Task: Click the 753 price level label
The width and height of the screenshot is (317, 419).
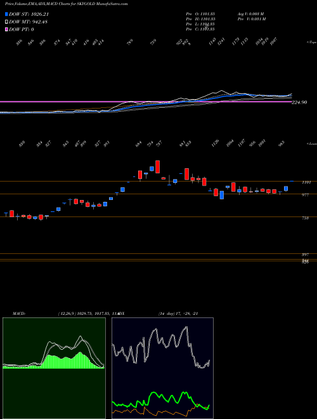Action: [305, 218]
